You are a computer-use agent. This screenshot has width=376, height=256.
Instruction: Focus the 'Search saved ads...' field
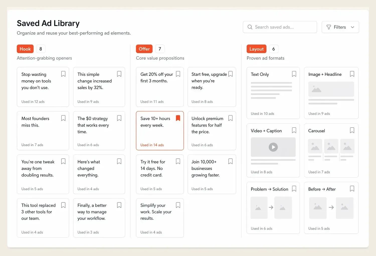[280, 27]
